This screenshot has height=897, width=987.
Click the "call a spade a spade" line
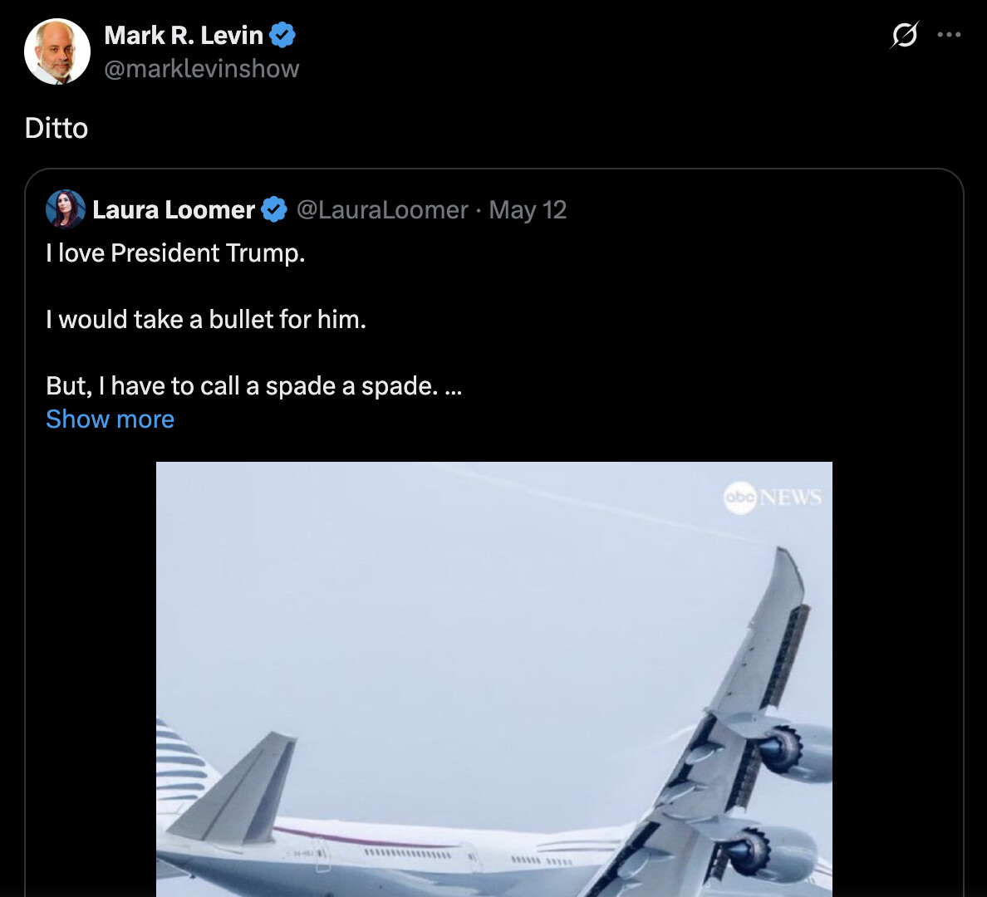pyautogui.click(x=253, y=386)
